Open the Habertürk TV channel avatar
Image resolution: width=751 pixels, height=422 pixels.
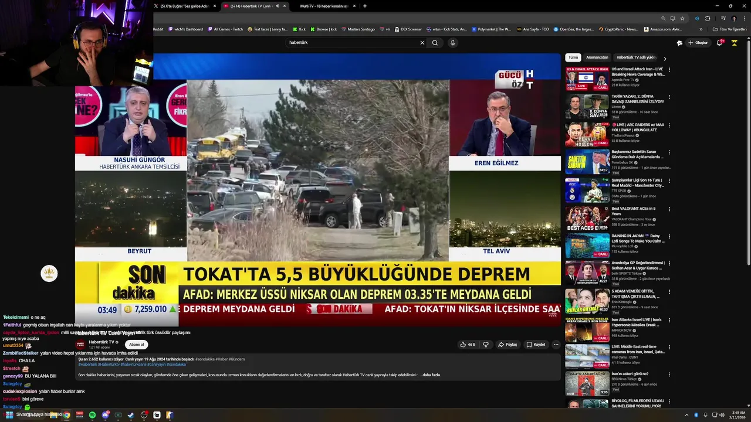pos(81,345)
